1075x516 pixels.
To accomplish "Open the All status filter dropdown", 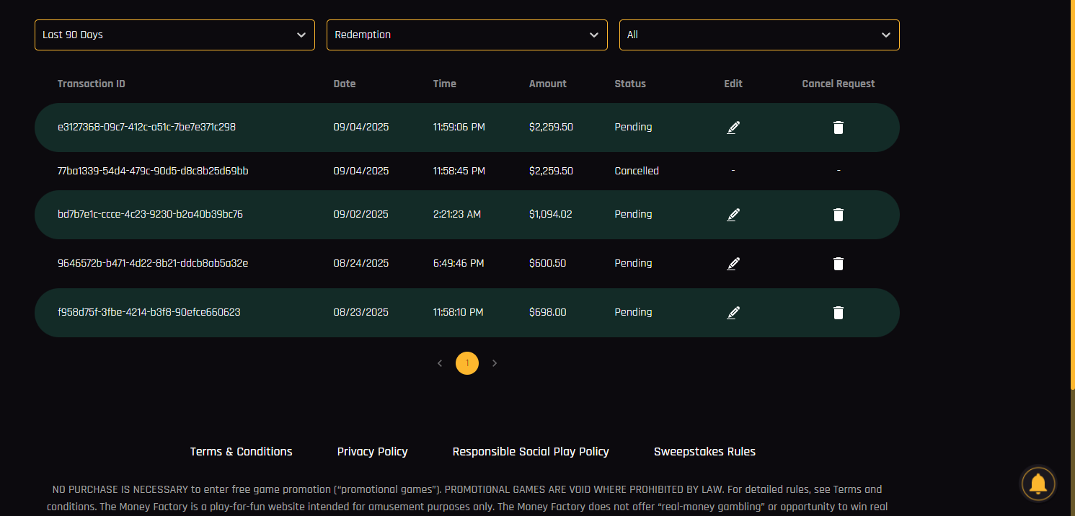I will (x=758, y=35).
